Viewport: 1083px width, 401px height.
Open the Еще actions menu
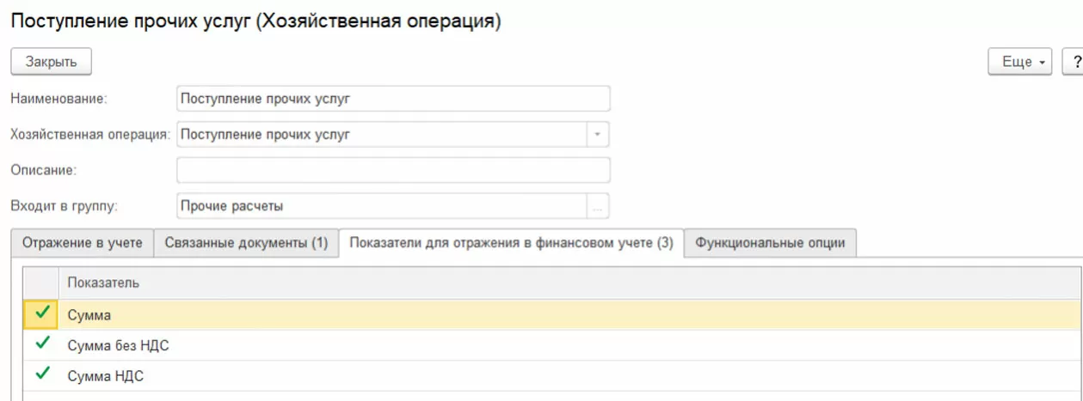coord(1020,62)
